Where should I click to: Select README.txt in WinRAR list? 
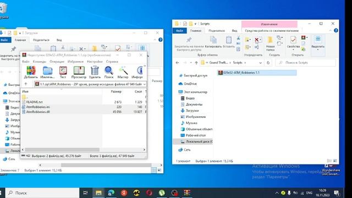point(34,102)
